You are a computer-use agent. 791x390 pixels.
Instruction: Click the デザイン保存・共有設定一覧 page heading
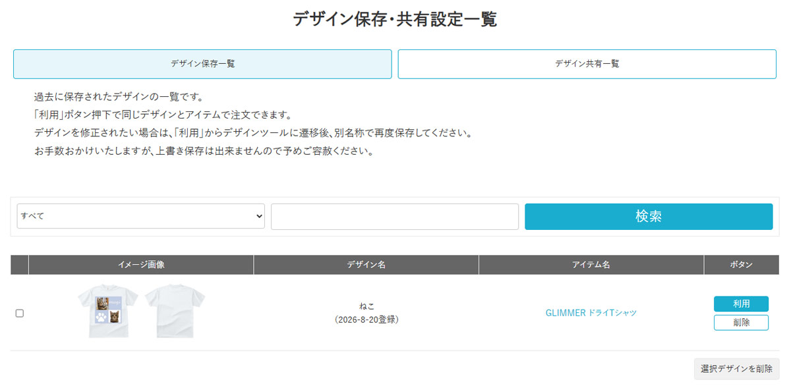pos(395,19)
